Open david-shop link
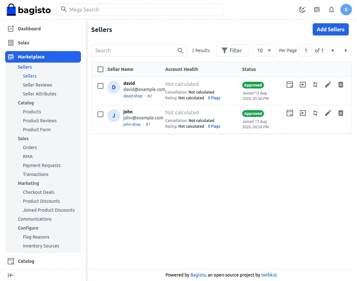This screenshot has height=281, width=357. click(133, 96)
